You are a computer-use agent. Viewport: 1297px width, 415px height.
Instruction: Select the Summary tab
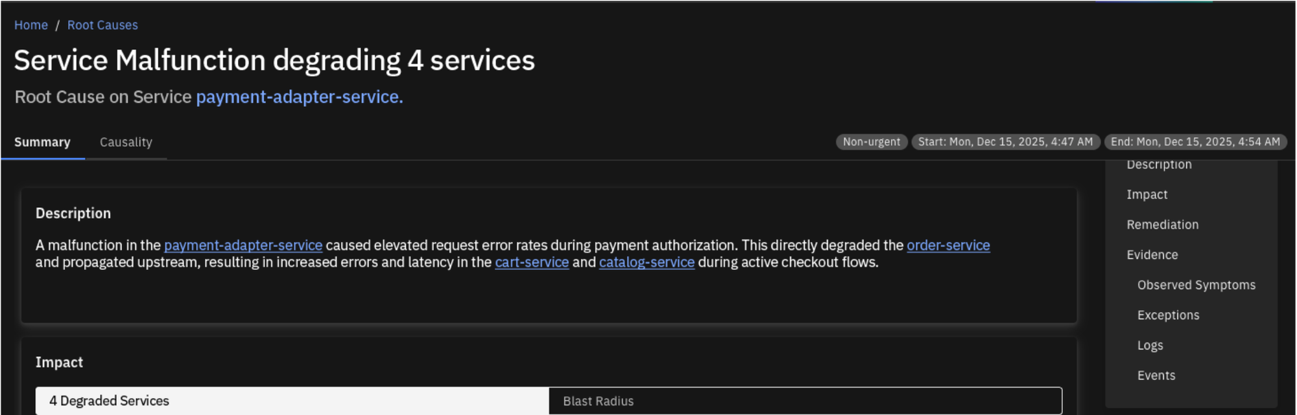pyautogui.click(x=42, y=142)
